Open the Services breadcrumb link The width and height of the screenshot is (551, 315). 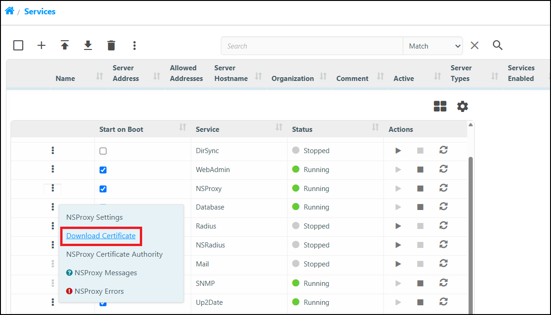(40, 12)
